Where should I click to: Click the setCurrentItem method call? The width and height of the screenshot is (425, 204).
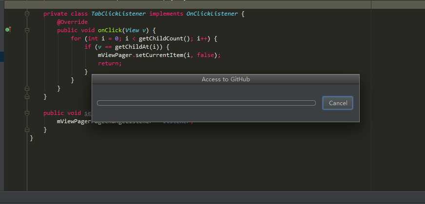(x=159, y=56)
